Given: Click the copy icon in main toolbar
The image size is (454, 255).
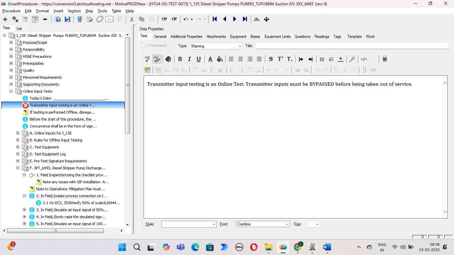Looking at the screenshot, I should click(142, 19).
